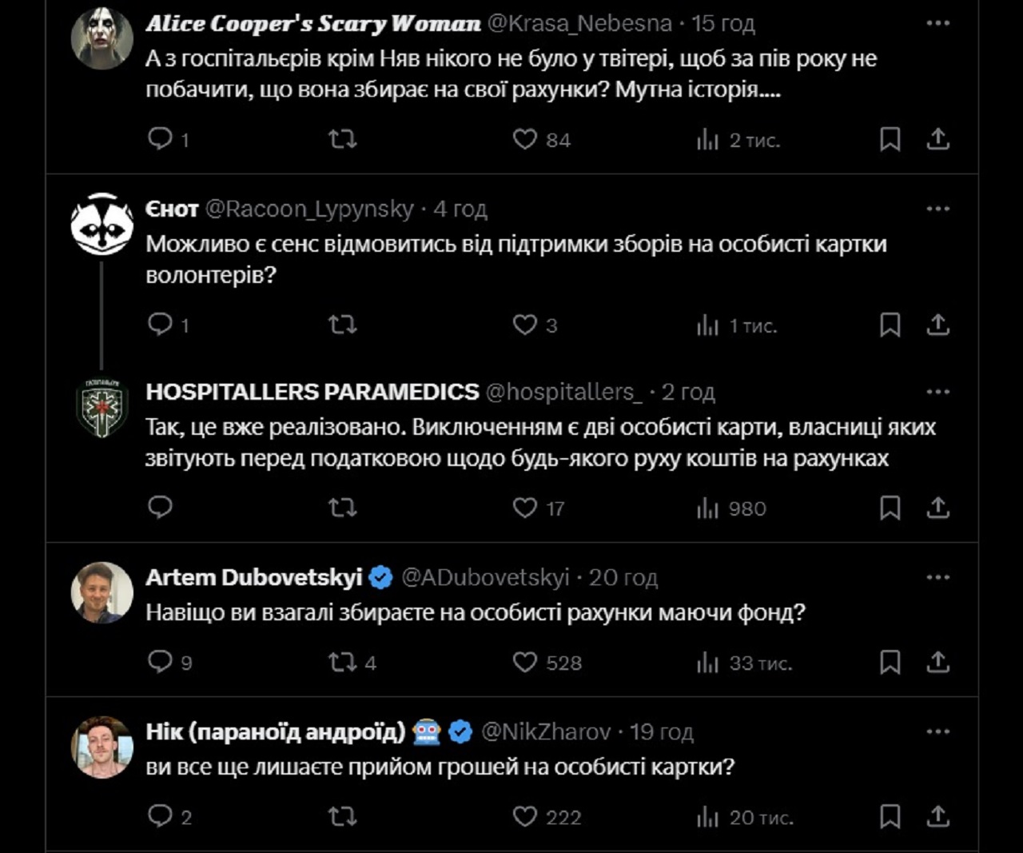Retweet the Нік (параноїд андроїд) tweet
Image resolution: width=1023 pixels, height=853 pixels.
coord(342,816)
